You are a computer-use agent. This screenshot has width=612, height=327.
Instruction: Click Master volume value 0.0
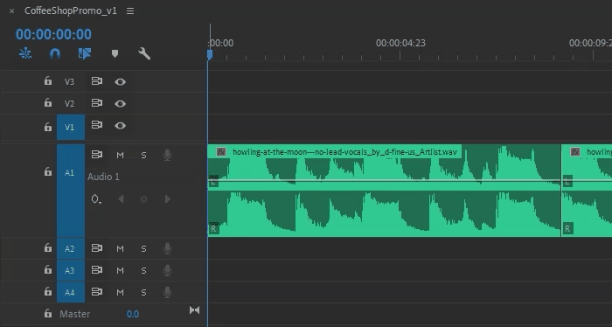tap(133, 314)
